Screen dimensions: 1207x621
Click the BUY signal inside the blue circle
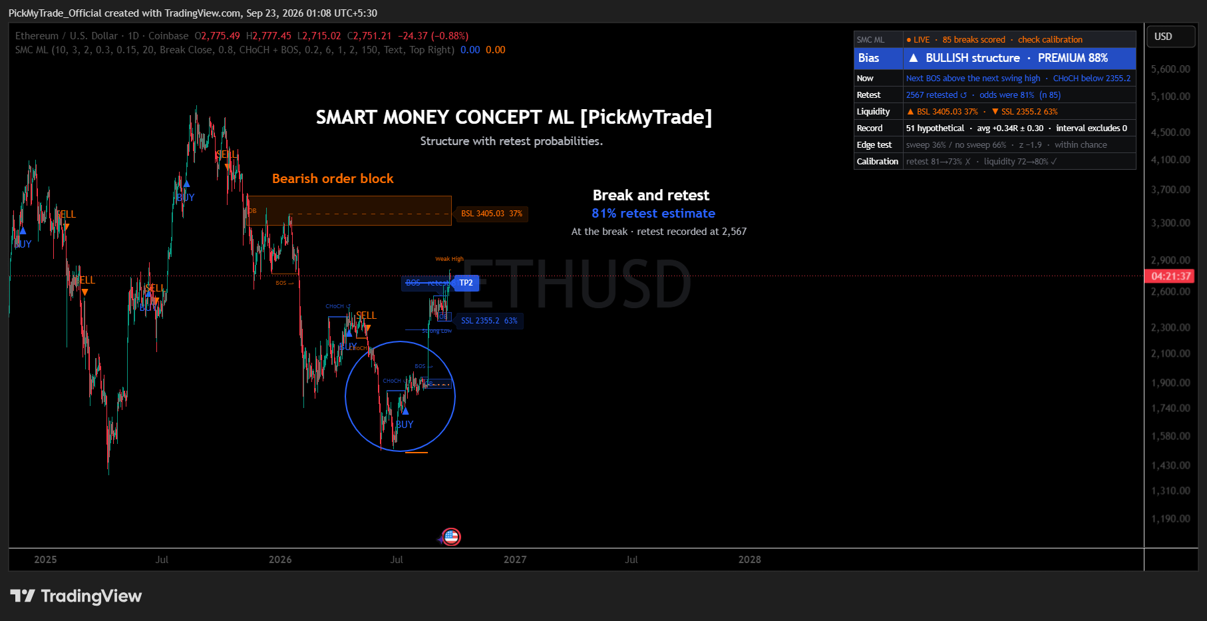(x=405, y=424)
